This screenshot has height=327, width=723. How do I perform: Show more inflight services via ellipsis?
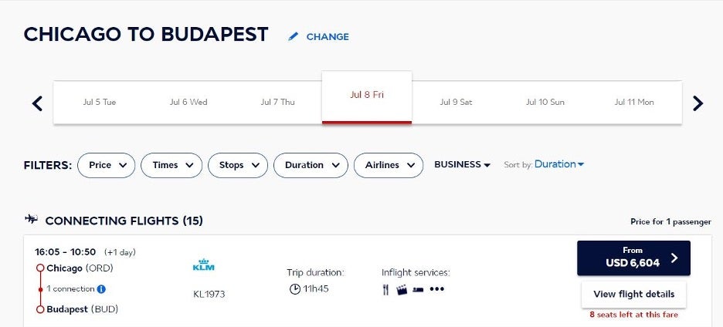(437, 290)
